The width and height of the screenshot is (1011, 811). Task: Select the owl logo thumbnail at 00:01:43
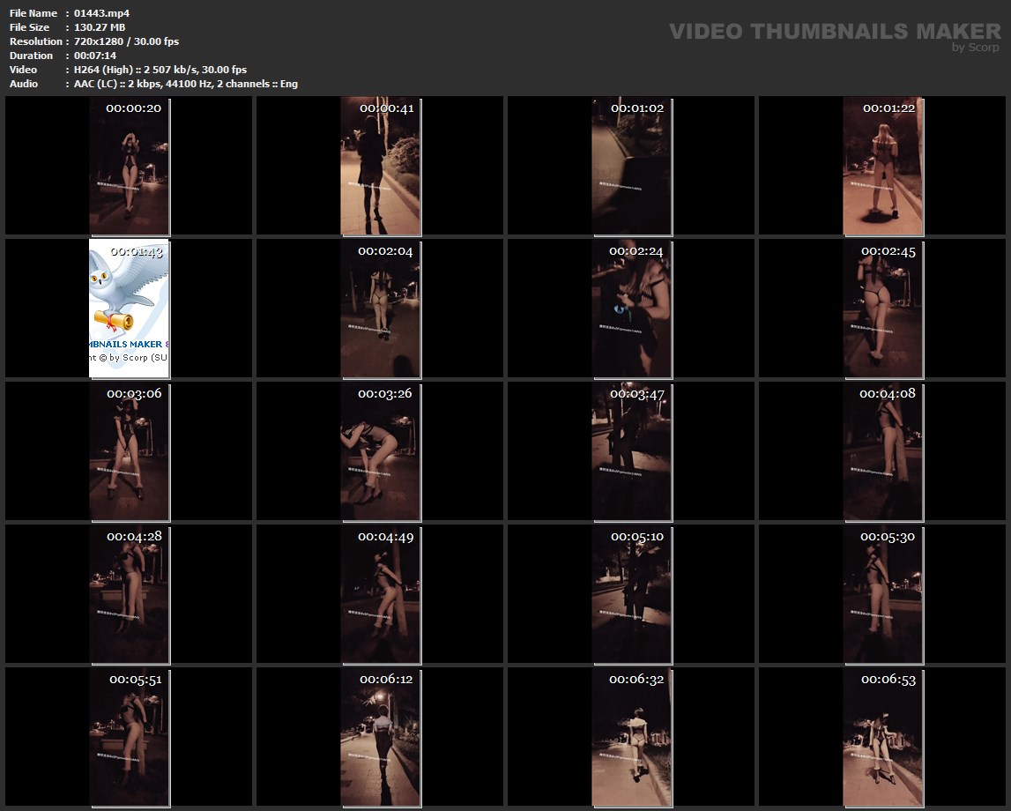pos(130,309)
